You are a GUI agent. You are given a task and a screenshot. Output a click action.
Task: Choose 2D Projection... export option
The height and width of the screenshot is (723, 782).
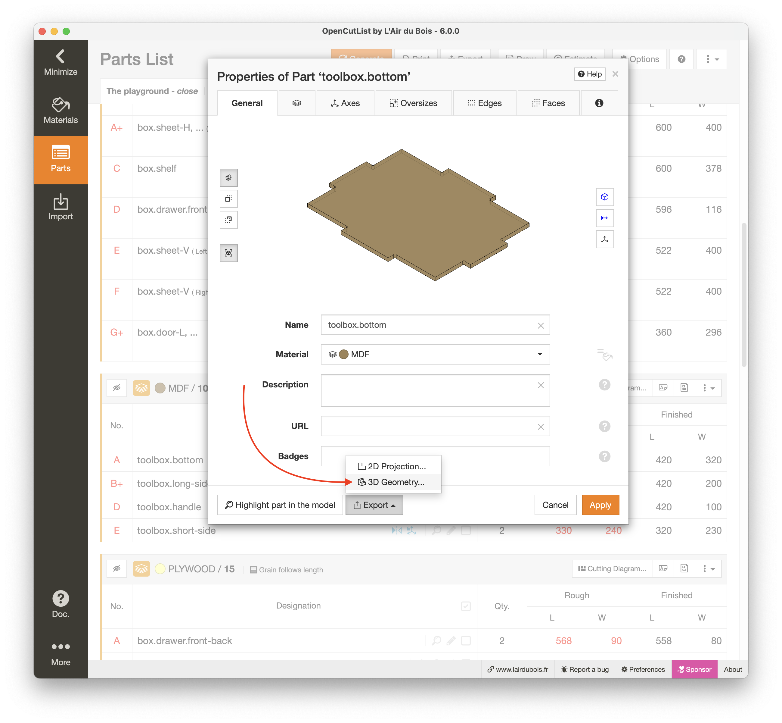coord(393,466)
